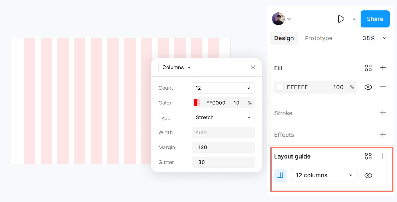397x202 pixels.
Task: Remove the 12 columns layout guide
Action: 383,175
